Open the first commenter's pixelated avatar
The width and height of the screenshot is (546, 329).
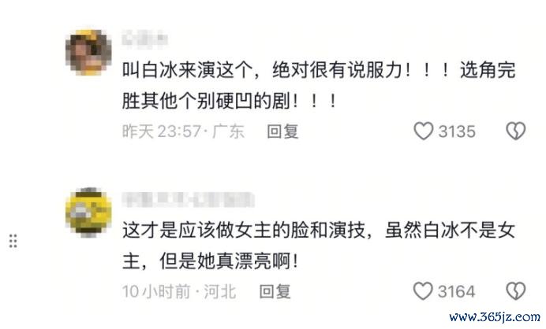pyautogui.click(x=89, y=53)
